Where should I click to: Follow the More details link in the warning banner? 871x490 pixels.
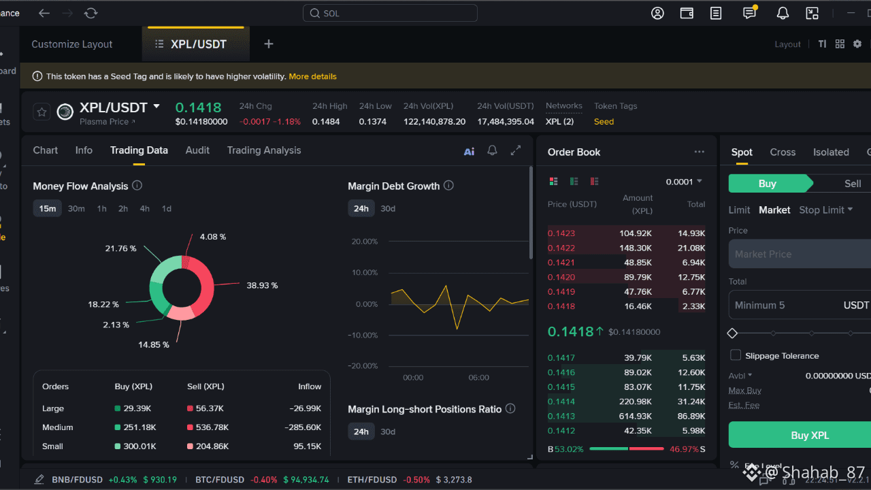pyautogui.click(x=312, y=76)
